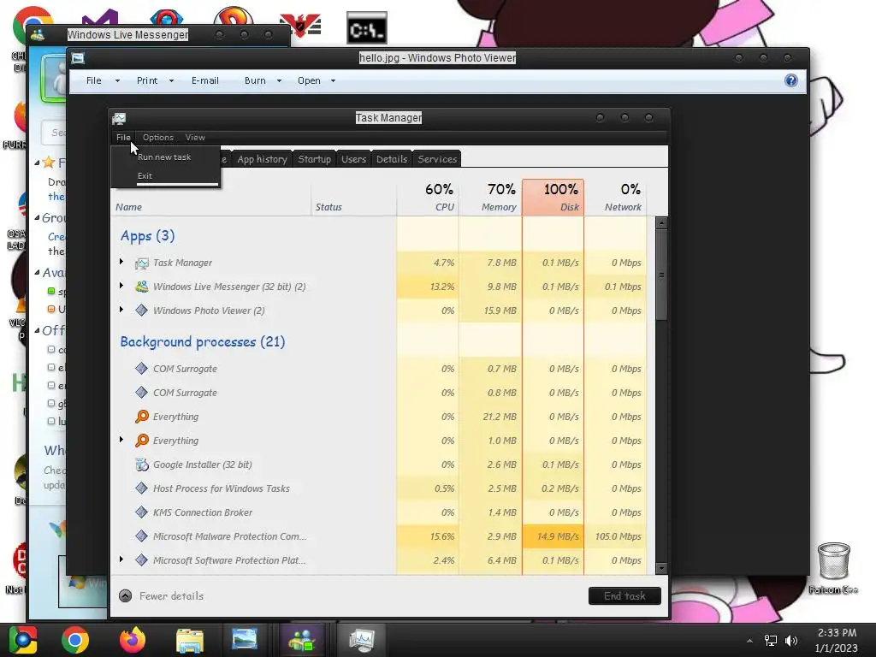The height and width of the screenshot is (657, 876).
Task: Sort by the Disk column header
Action: tap(553, 198)
